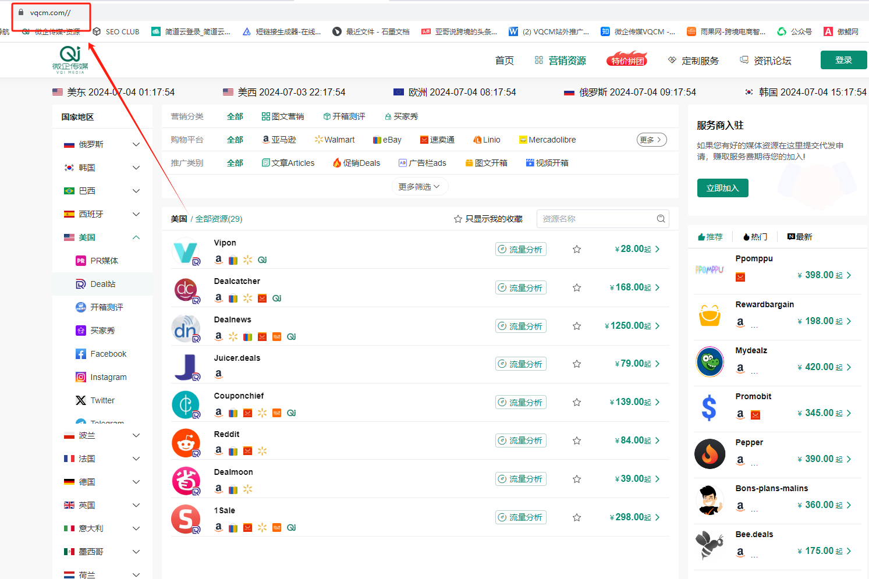Switch to the 热门 tab
Viewport: 869px width, 579px height.
[x=755, y=237]
